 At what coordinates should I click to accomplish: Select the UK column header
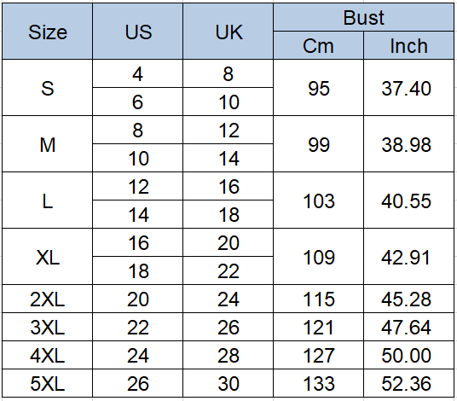click(228, 32)
